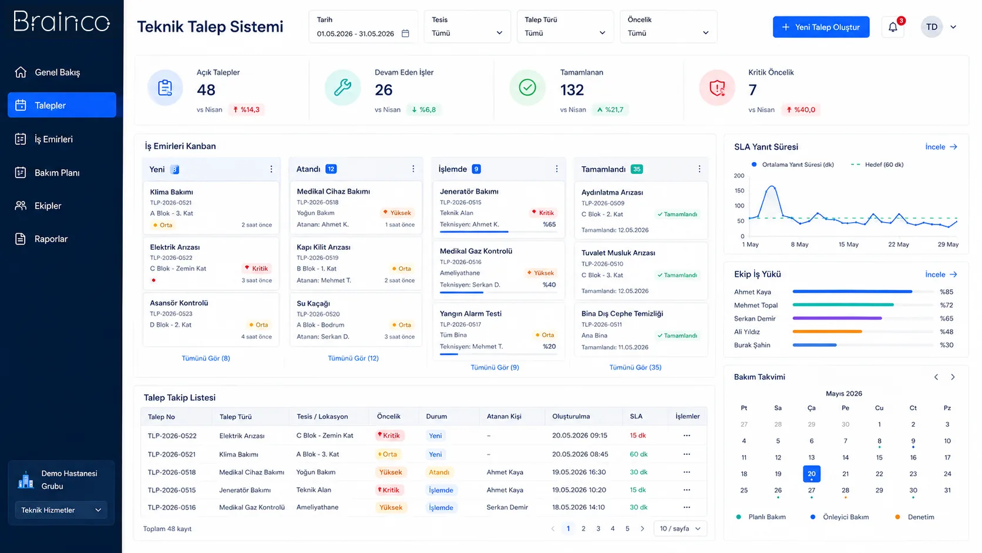The width and height of the screenshot is (982, 553).
Task: Click the Raporlar document icon
Action: click(x=21, y=239)
